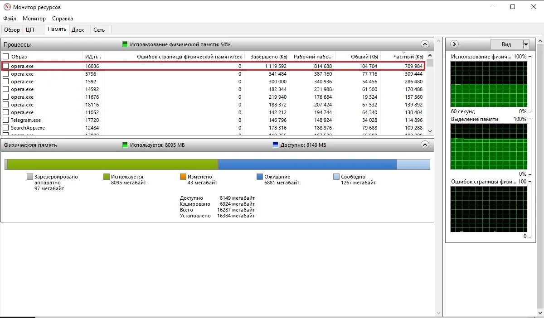Image resolution: width=544 pixels, height=318 pixels.
Task: Select the Память tab
Action: (x=57, y=29)
